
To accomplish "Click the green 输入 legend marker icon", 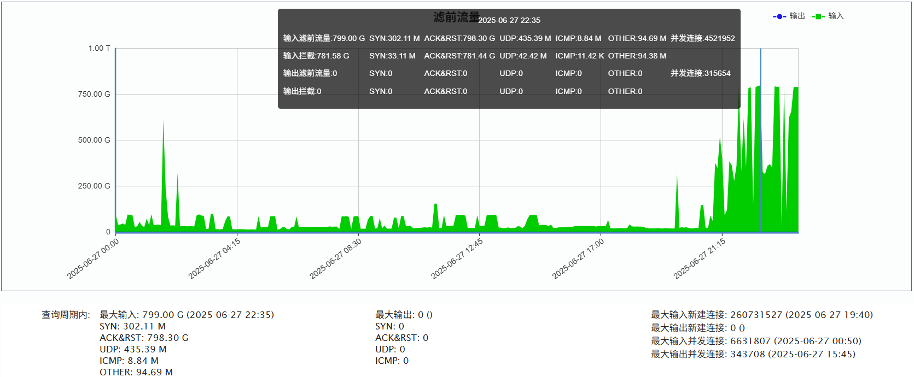I will tap(818, 16).
